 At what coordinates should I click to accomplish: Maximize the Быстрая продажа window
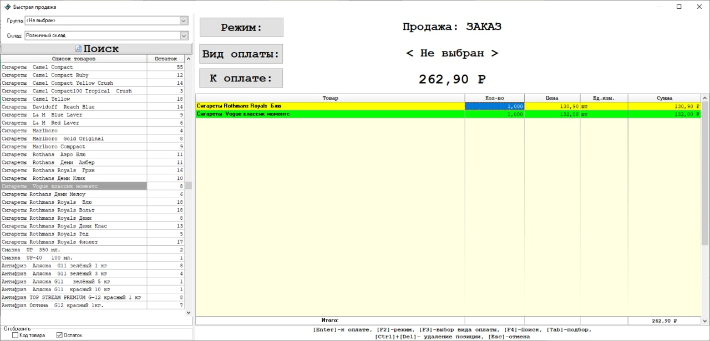679,7
